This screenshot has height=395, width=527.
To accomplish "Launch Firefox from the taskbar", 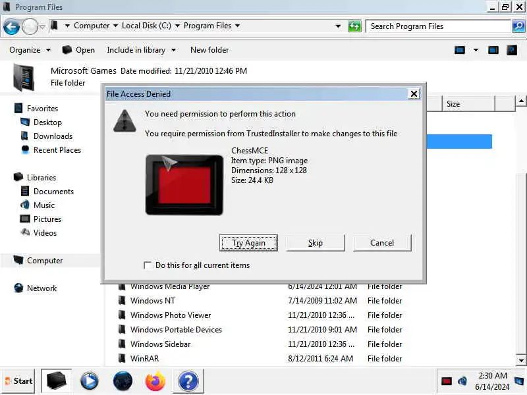I will tap(155, 381).
